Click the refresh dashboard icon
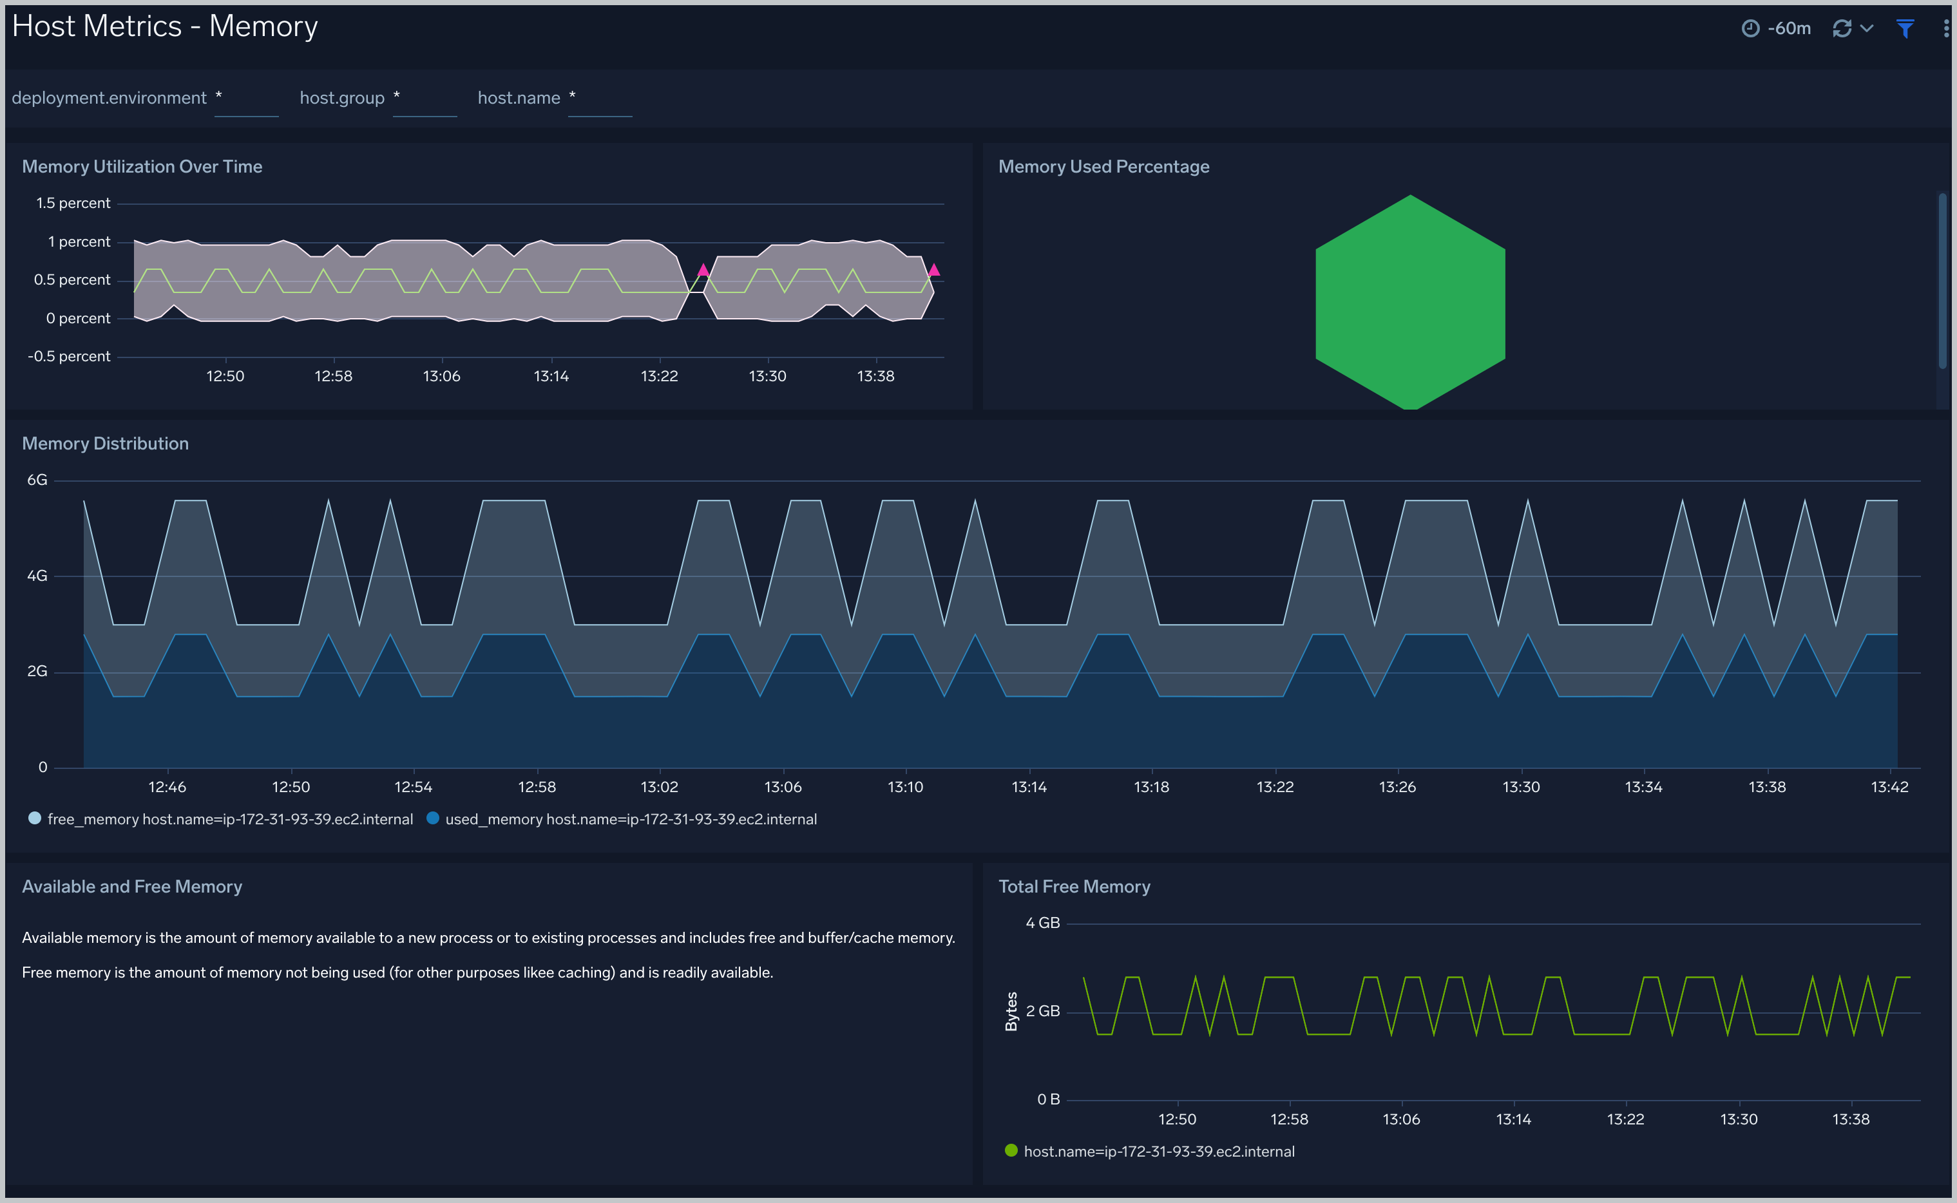This screenshot has width=1957, height=1203. [x=1842, y=28]
